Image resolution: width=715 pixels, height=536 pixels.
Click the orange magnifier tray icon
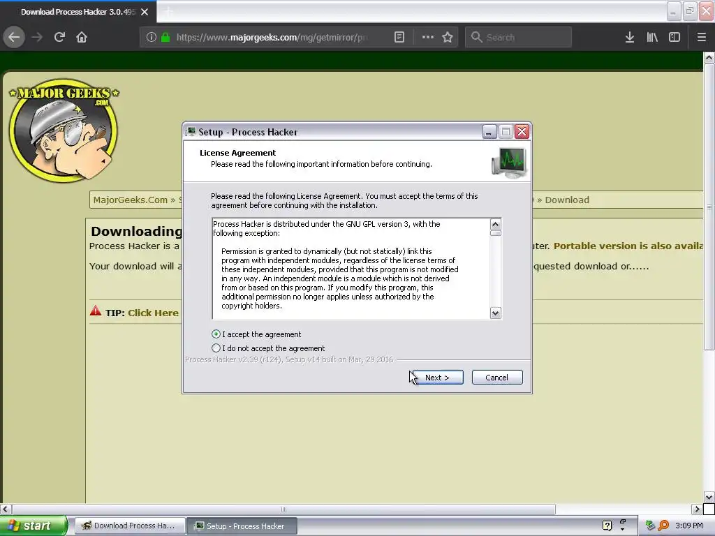(663, 526)
